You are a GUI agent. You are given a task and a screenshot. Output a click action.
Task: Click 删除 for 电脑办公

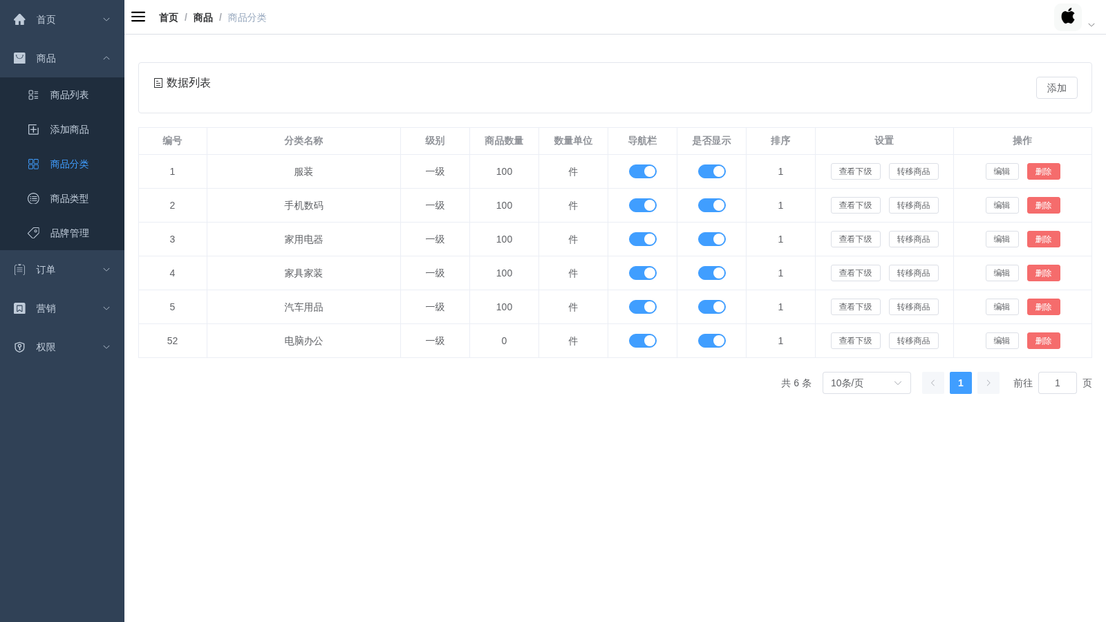1044,341
